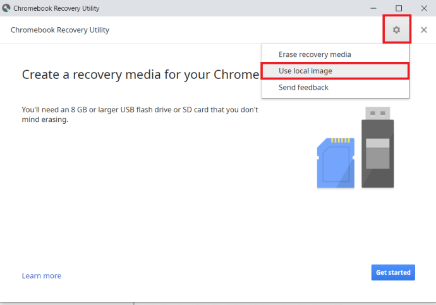Maximize the Chromebook Recovery Utility window

coord(399,8)
